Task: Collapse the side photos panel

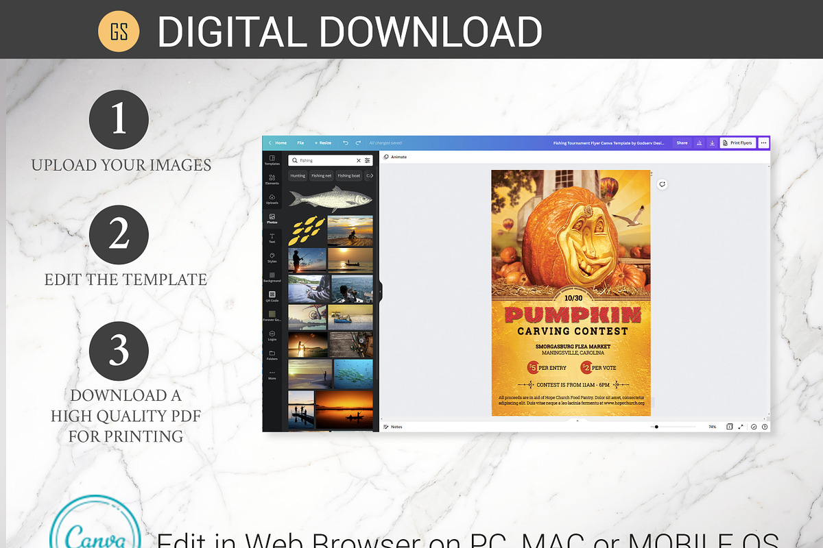Action: [381, 292]
